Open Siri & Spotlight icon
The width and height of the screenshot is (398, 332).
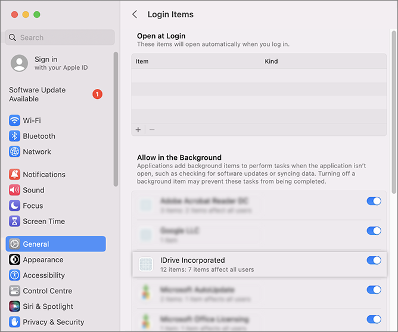point(15,306)
